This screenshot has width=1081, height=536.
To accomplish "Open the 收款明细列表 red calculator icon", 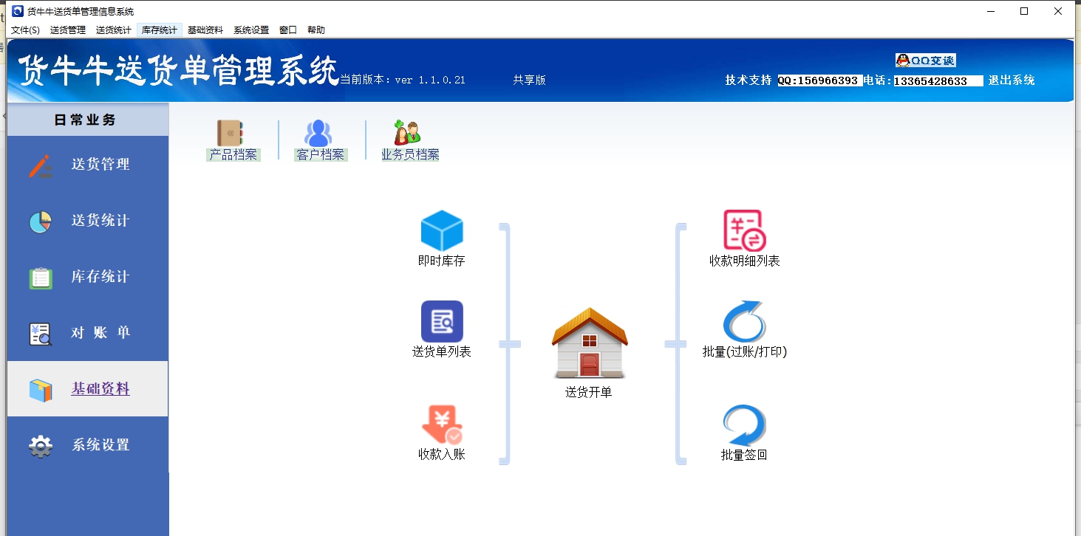I will click(744, 230).
